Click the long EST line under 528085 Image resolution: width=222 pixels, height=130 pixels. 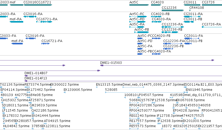(145, 92)
